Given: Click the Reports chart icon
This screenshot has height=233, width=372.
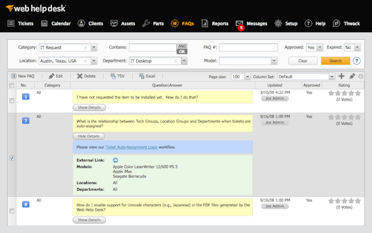Looking at the screenshot, I should click(x=205, y=24).
